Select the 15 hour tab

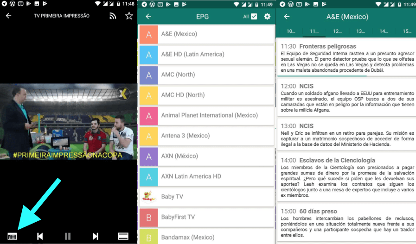(x=407, y=31)
